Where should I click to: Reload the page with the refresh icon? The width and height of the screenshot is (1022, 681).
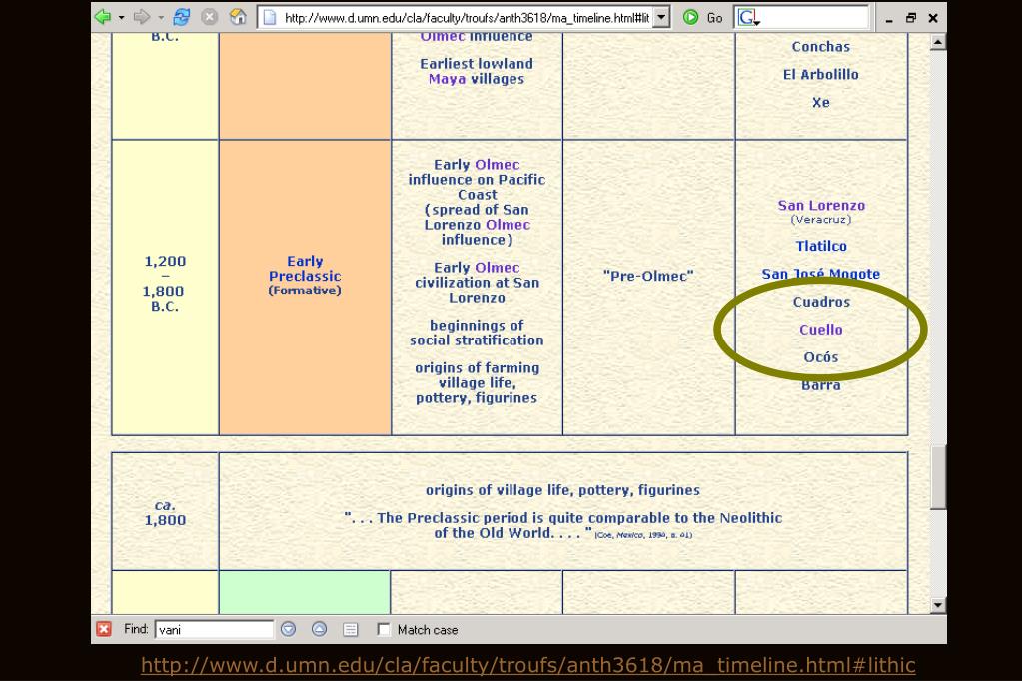pyautogui.click(x=181, y=17)
